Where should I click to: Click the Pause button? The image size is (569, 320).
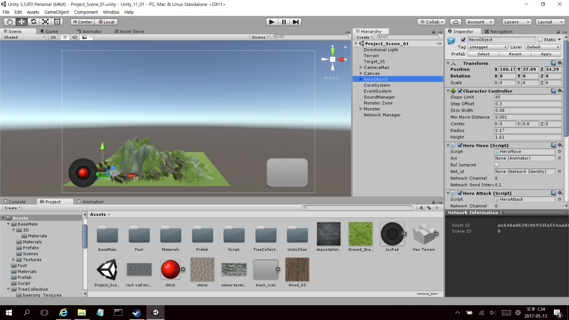(284, 22)
